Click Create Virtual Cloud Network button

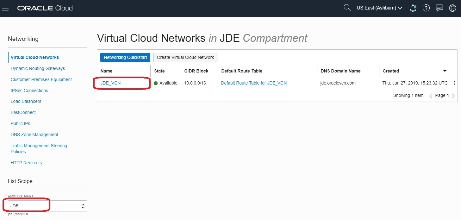[185, 57]
